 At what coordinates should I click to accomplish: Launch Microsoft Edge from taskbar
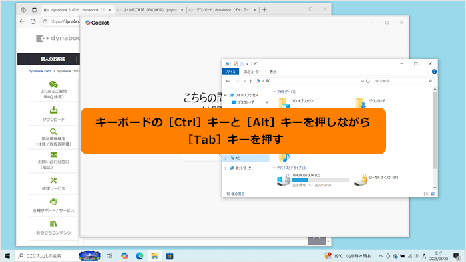tap(140, 256)
